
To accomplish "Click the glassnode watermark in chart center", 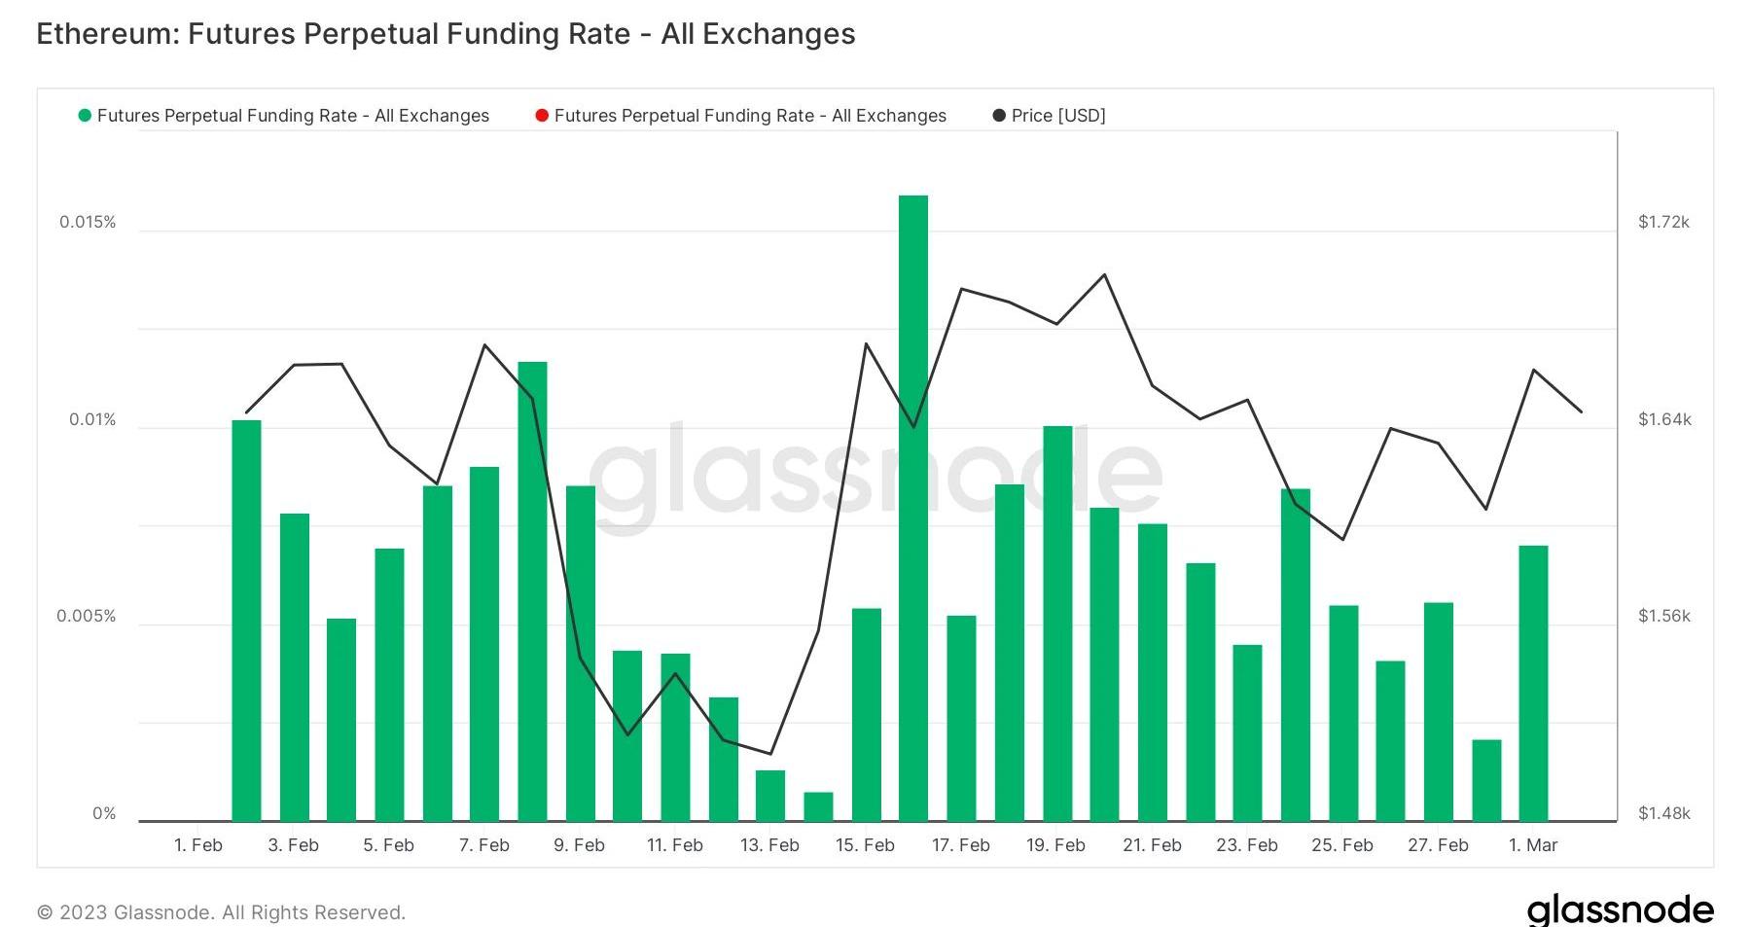I will [x=875, y=475].
